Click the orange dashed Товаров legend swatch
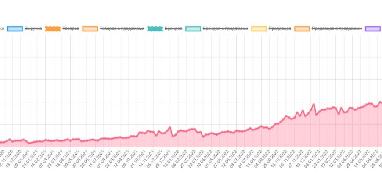 pyautogui.click(x=53, y=28)
